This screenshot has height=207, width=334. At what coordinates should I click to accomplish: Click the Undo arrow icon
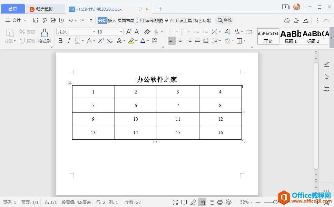70,20
